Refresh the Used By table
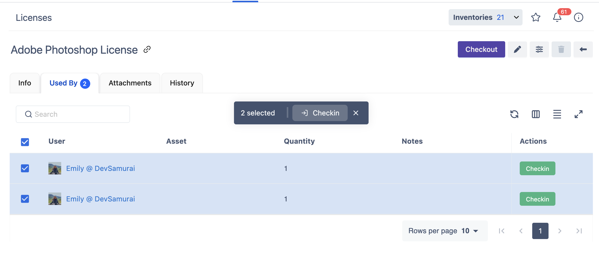 tap(514, 114)
